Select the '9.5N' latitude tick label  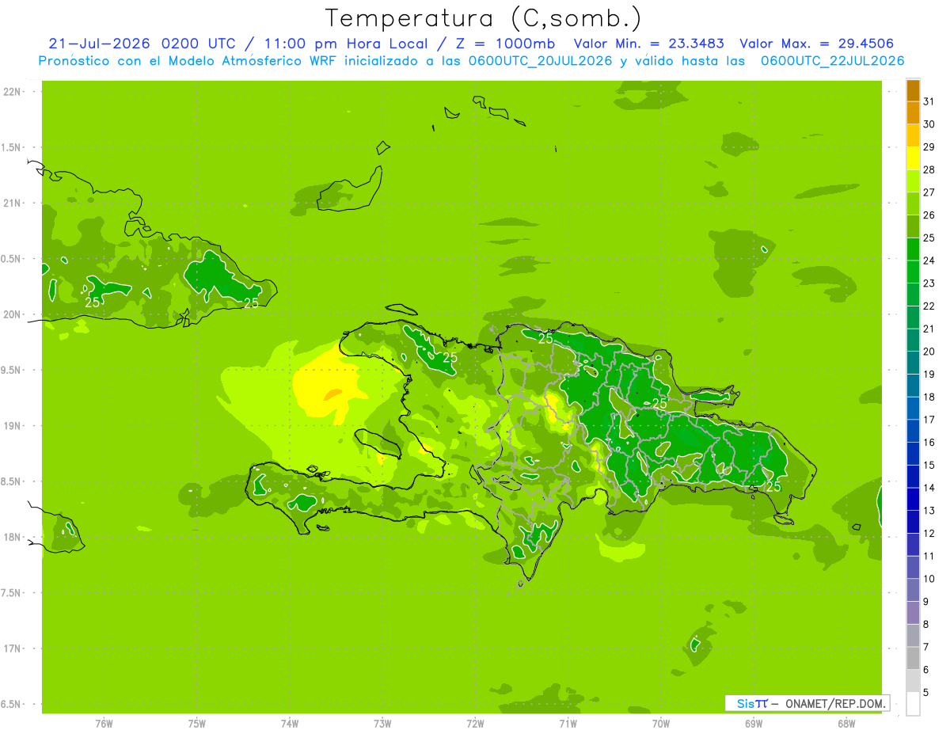[12, 370]
